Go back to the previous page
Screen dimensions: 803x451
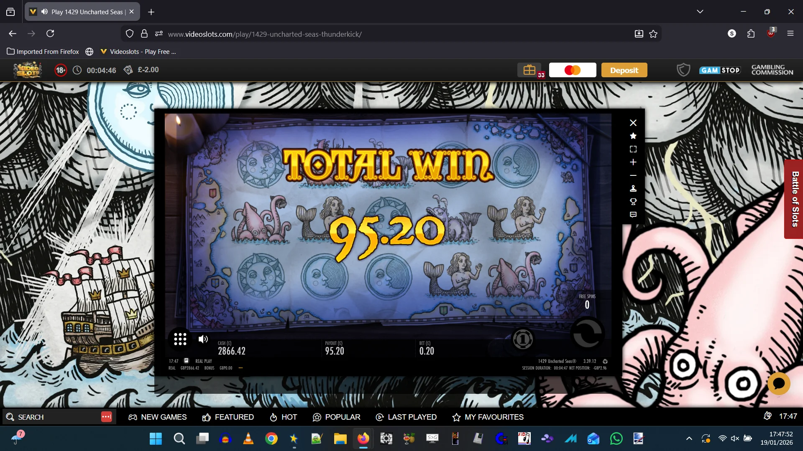pos(13,33)
